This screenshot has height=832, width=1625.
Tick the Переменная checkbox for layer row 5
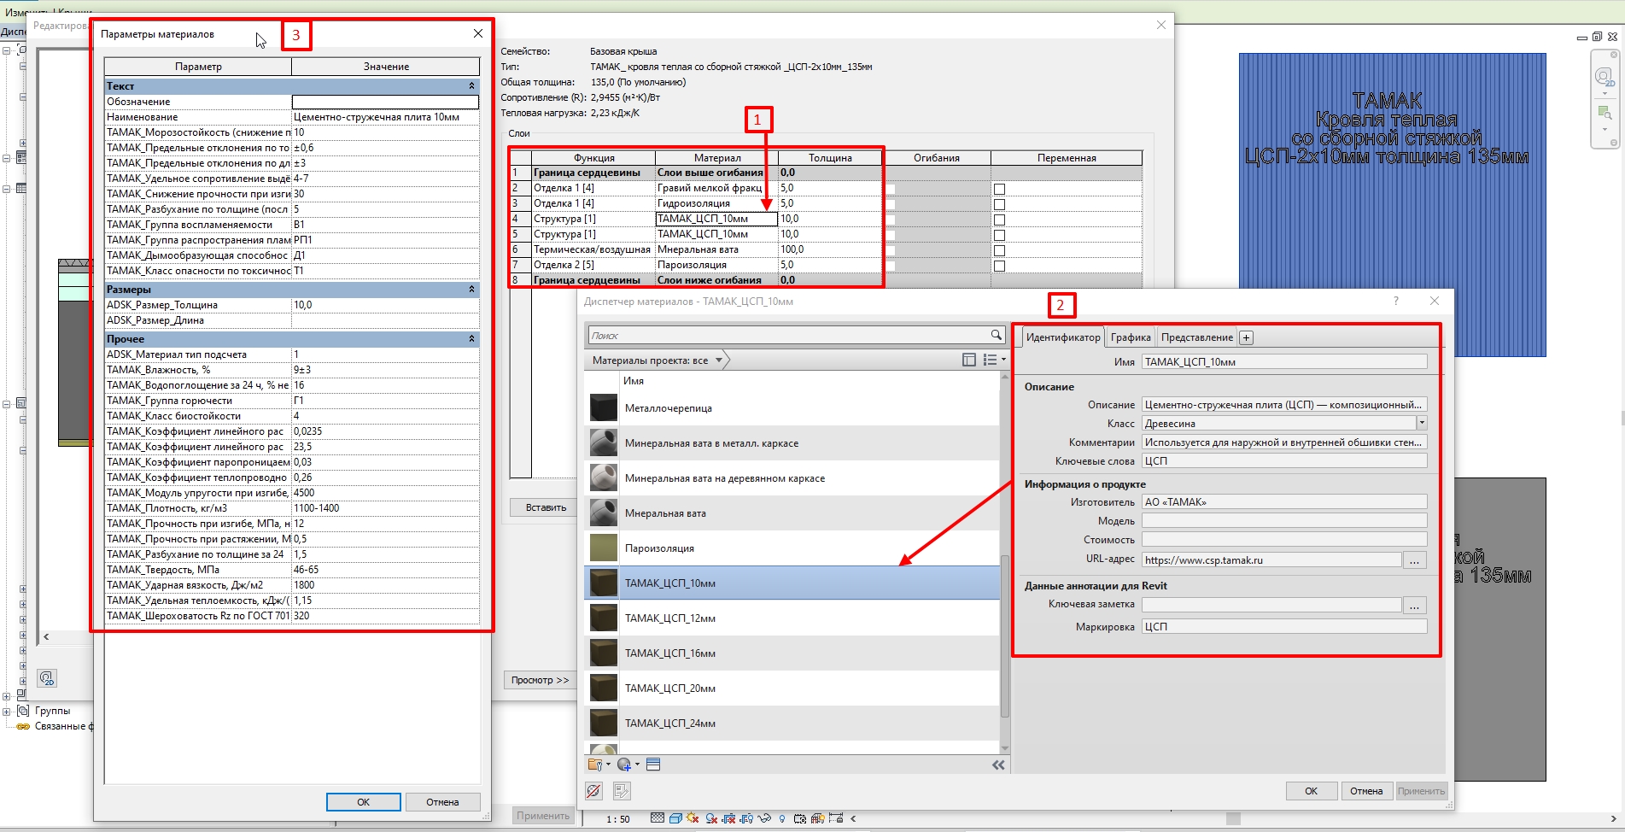point(999,235)
